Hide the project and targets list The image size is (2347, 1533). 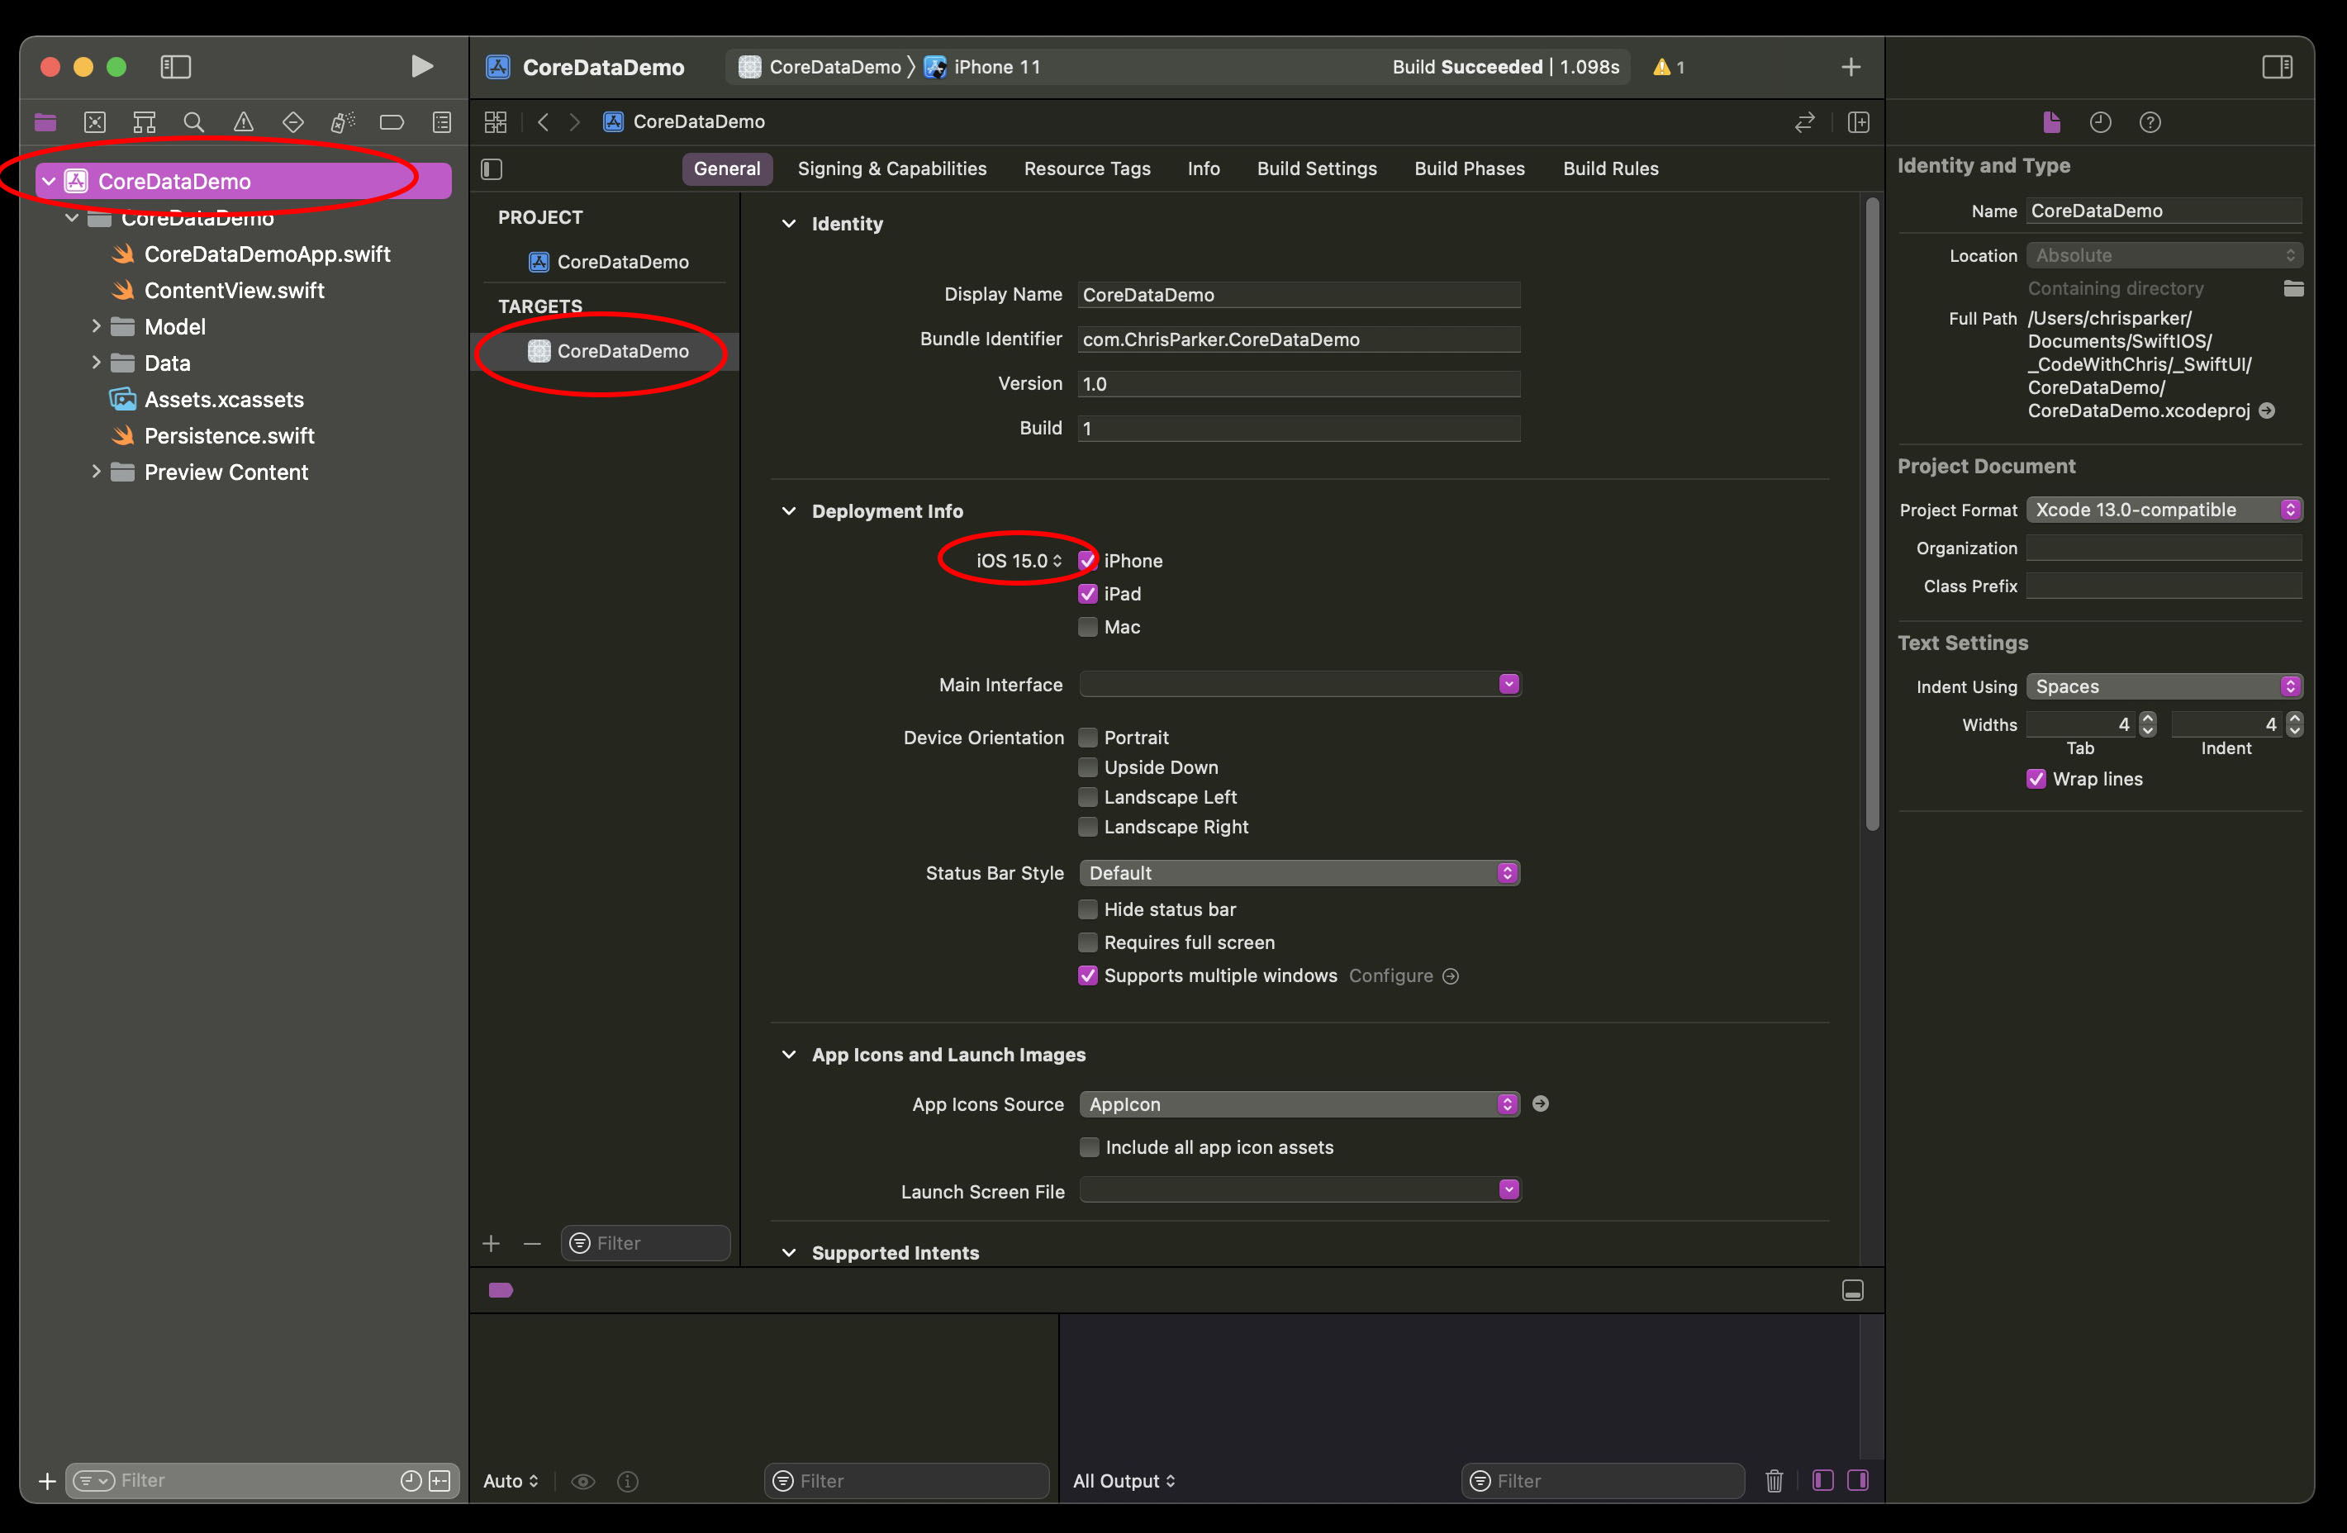492,168
